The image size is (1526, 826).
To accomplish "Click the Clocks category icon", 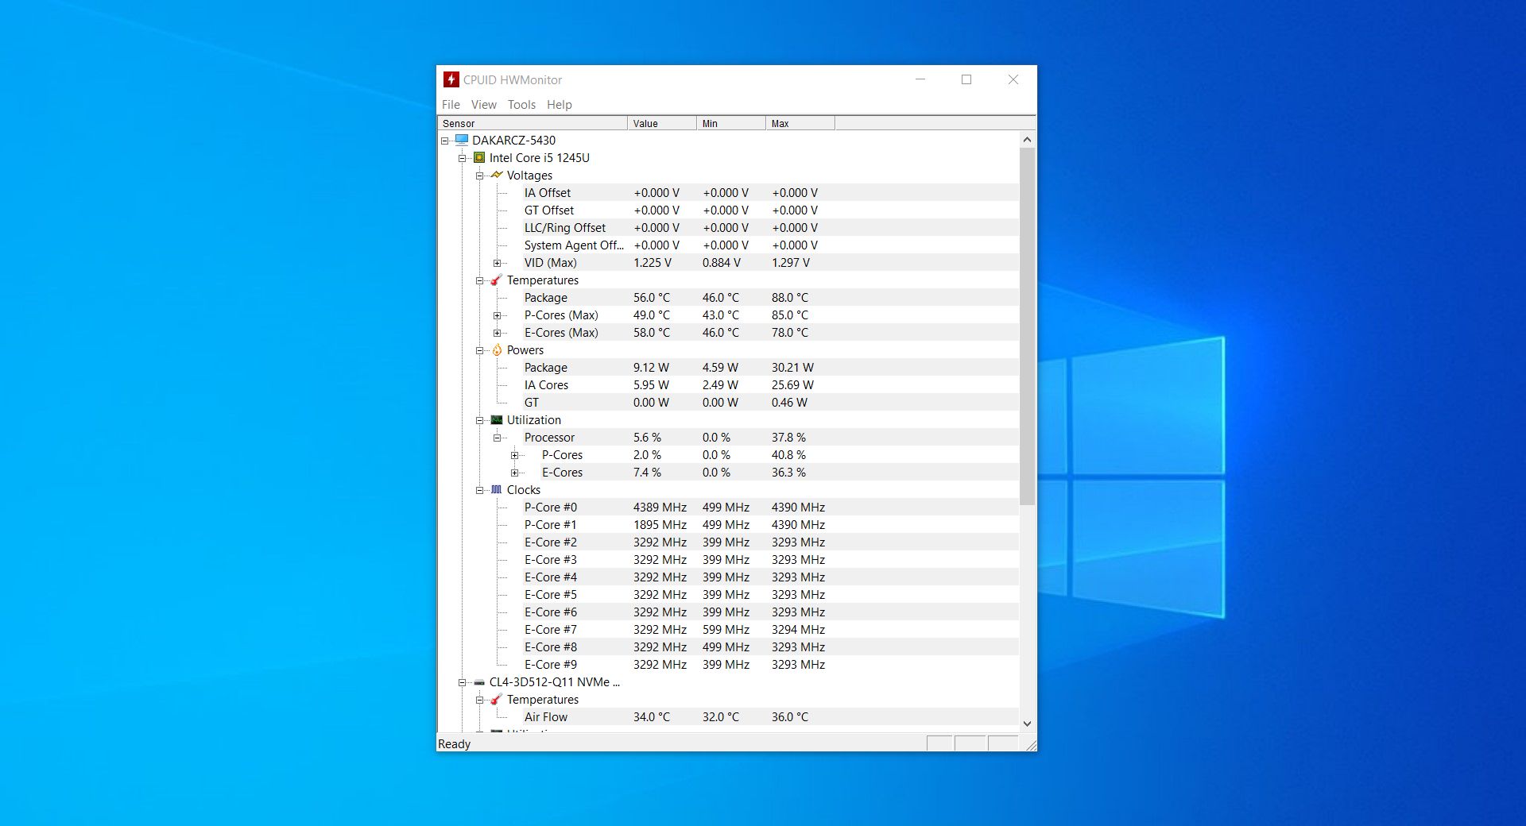I will click(x=497, y=489).
